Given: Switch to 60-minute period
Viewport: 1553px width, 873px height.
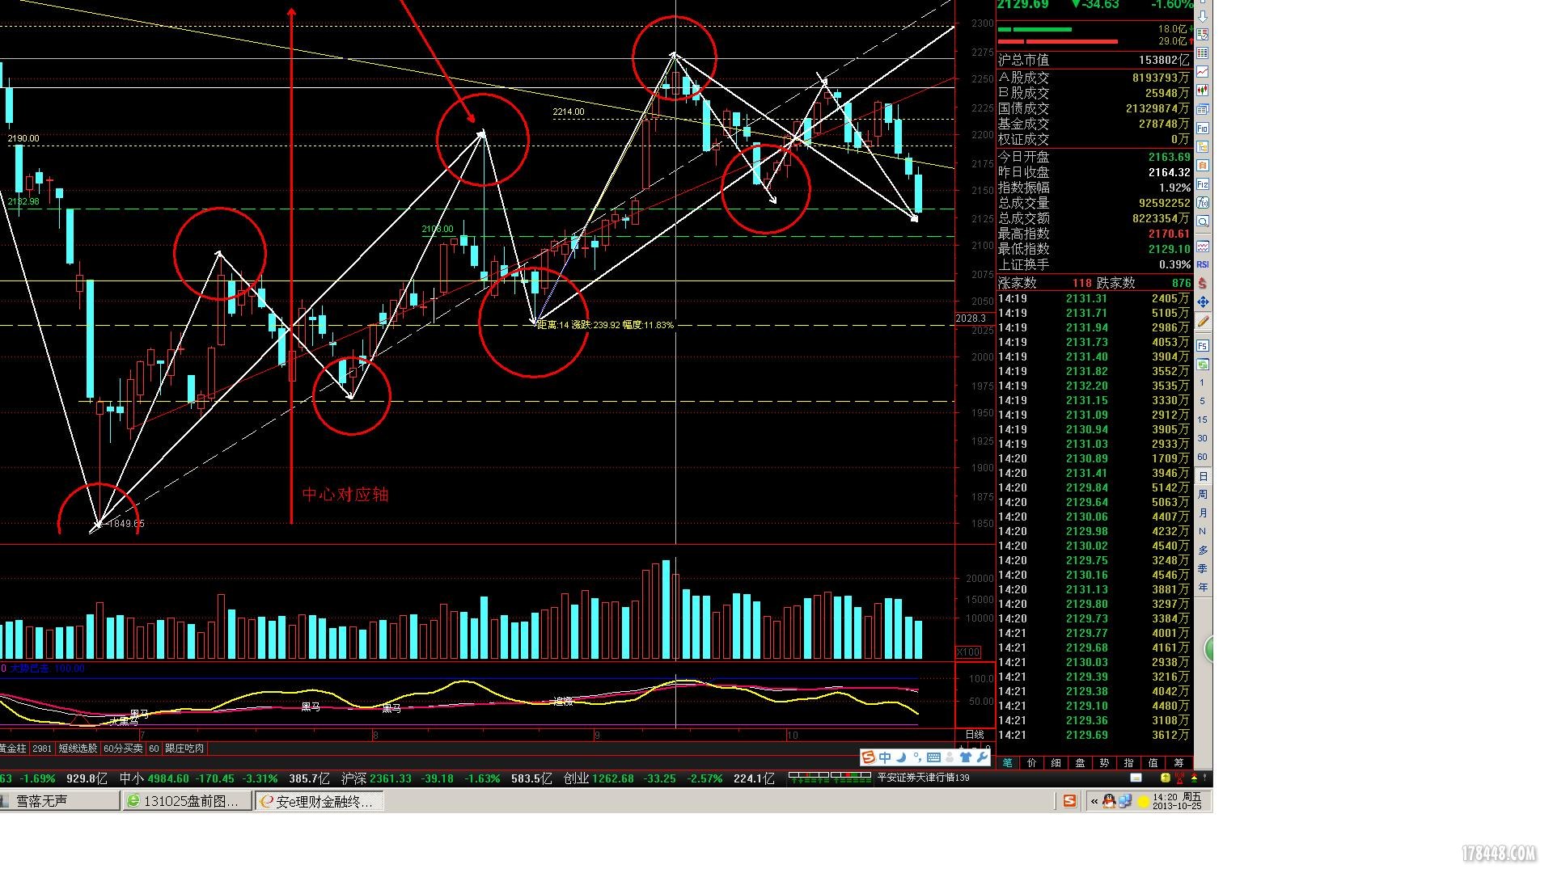Looking at the screenshot, I should click(x=1202, y=457).
